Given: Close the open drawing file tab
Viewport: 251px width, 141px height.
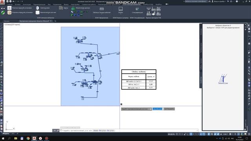Looking at the screenshot, I should click(51, 21).
